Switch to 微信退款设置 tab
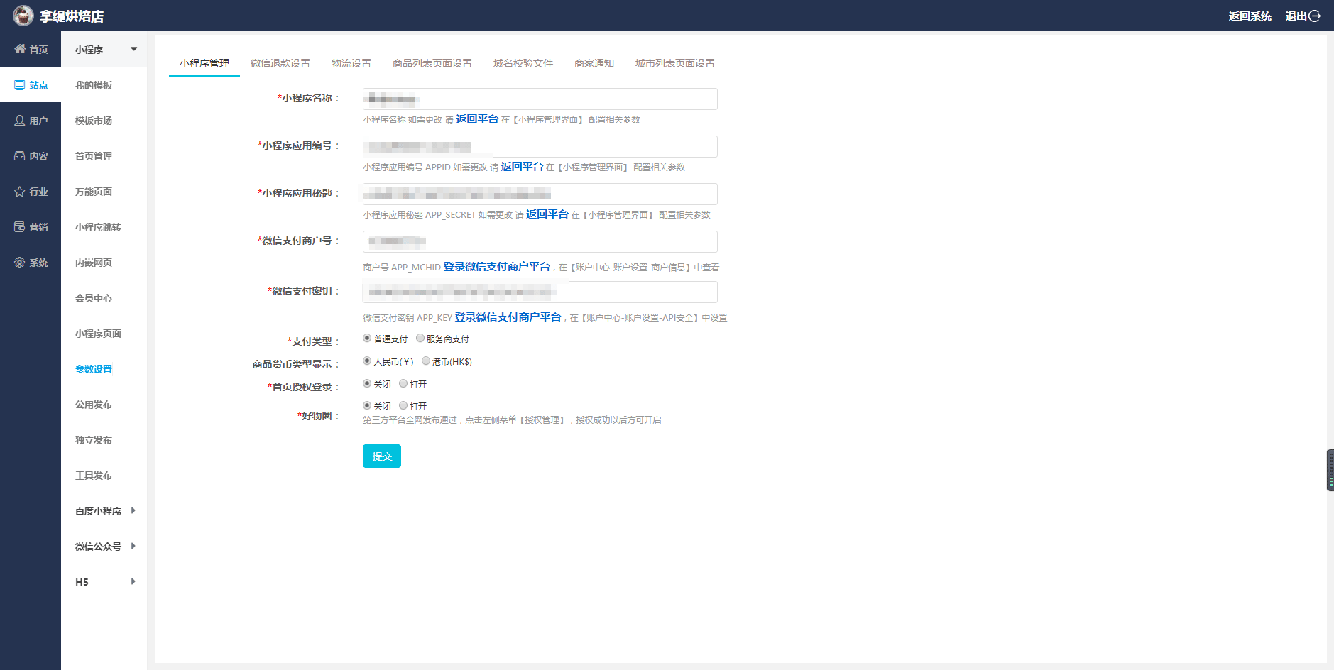This screenshot has height=670, width=1334. coord(280,63)
